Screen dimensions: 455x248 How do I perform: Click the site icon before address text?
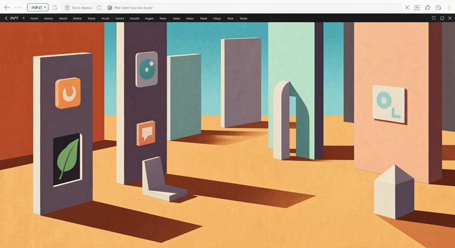tap(110, 7)
